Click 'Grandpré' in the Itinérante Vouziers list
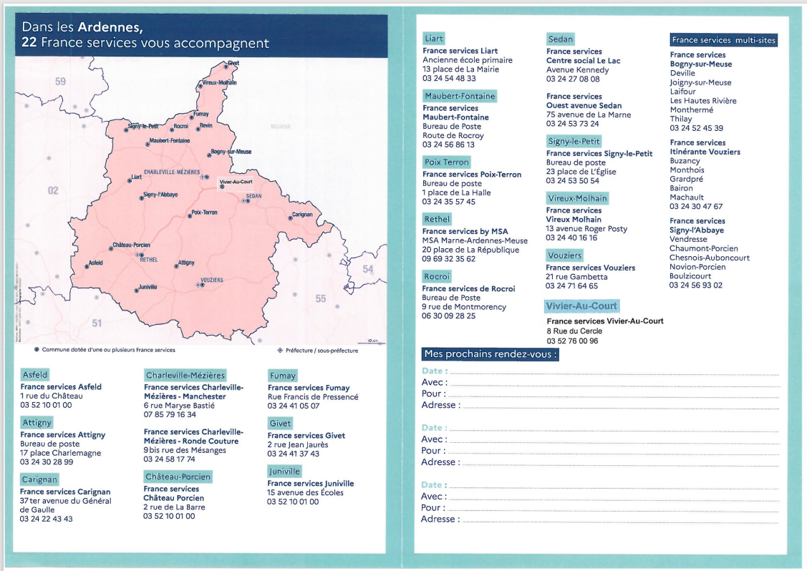The image size is (807, 571). (686, 179)
